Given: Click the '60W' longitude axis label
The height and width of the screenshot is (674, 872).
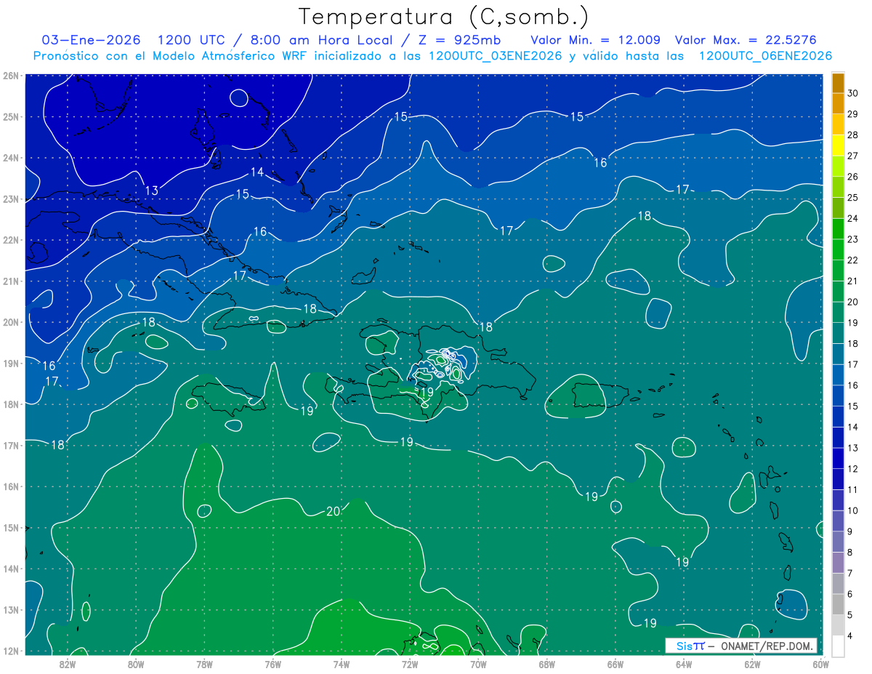Looking at the screenshot, I should [821, 664].
